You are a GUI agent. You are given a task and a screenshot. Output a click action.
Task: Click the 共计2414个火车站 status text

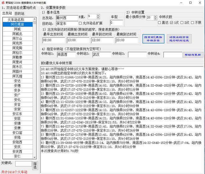[14, 172]
